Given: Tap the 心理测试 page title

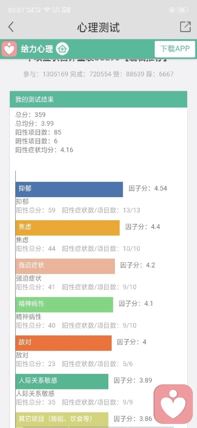Looking at the screenshot, I should pos(98,27).
